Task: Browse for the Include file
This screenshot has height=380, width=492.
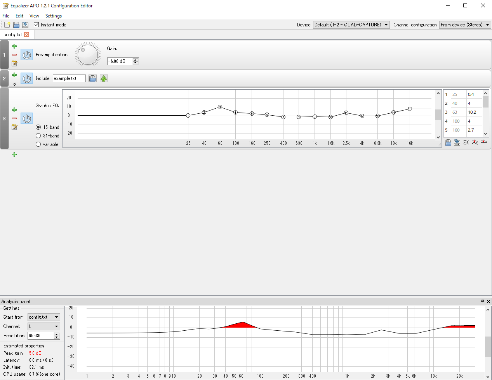Action: 92,78
